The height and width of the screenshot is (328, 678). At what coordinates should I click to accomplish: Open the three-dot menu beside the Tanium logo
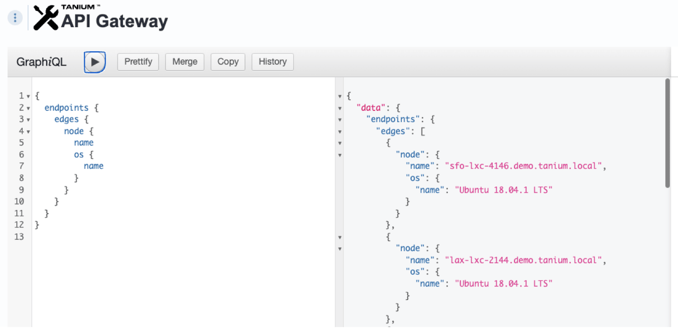pyautogui.click(x=15, y=18)
